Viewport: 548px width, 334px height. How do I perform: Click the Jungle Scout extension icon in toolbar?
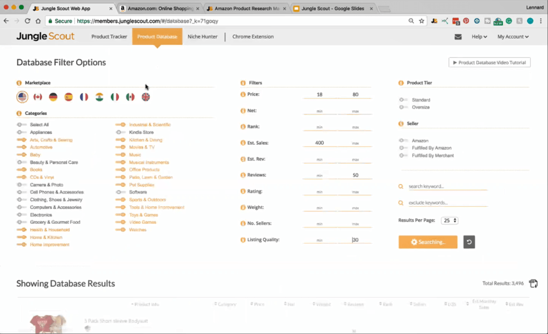pos(434,21)
